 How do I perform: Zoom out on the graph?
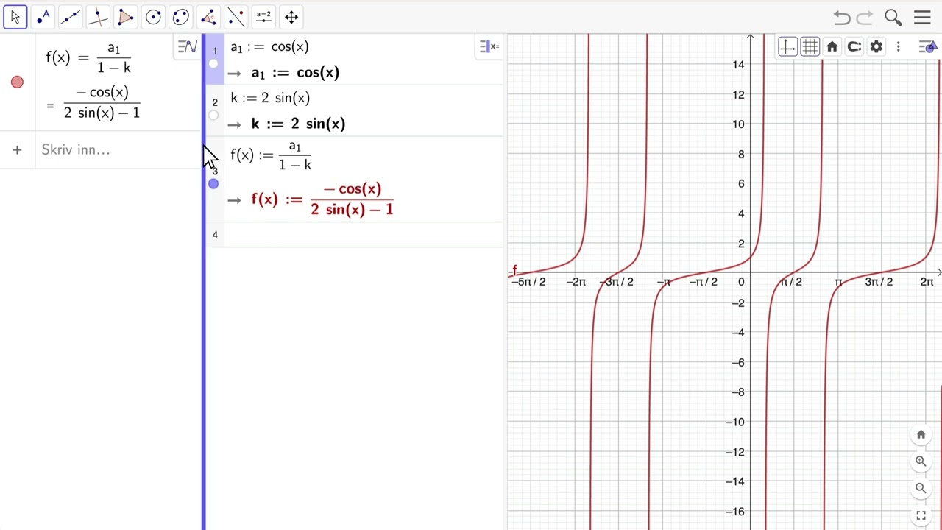[921, 488]
